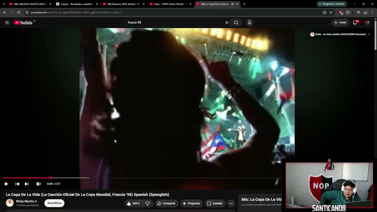Open the YouTube guide hamburger menu
Screen dimensions: 377x212
[x=7, y=23]
